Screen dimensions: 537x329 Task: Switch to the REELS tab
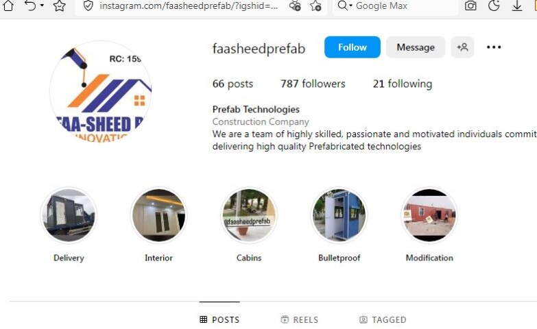pos(299,319)
